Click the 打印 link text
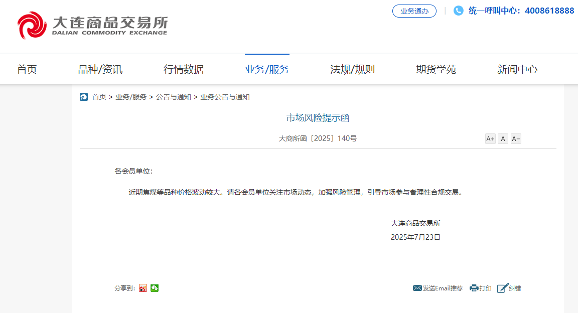The width and height of the screenshot is (578, 313). tap(485, 288)
